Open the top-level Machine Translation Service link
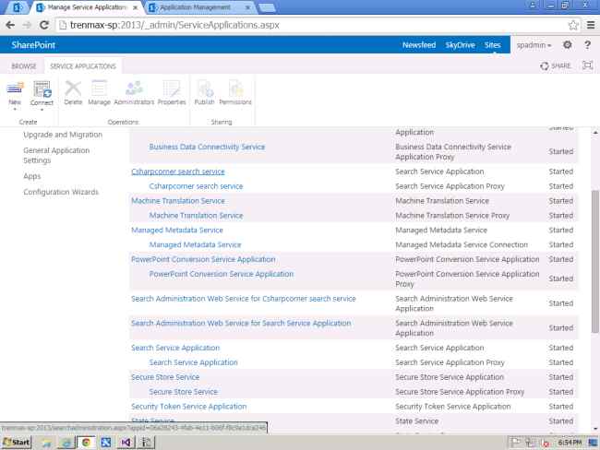 178,201
